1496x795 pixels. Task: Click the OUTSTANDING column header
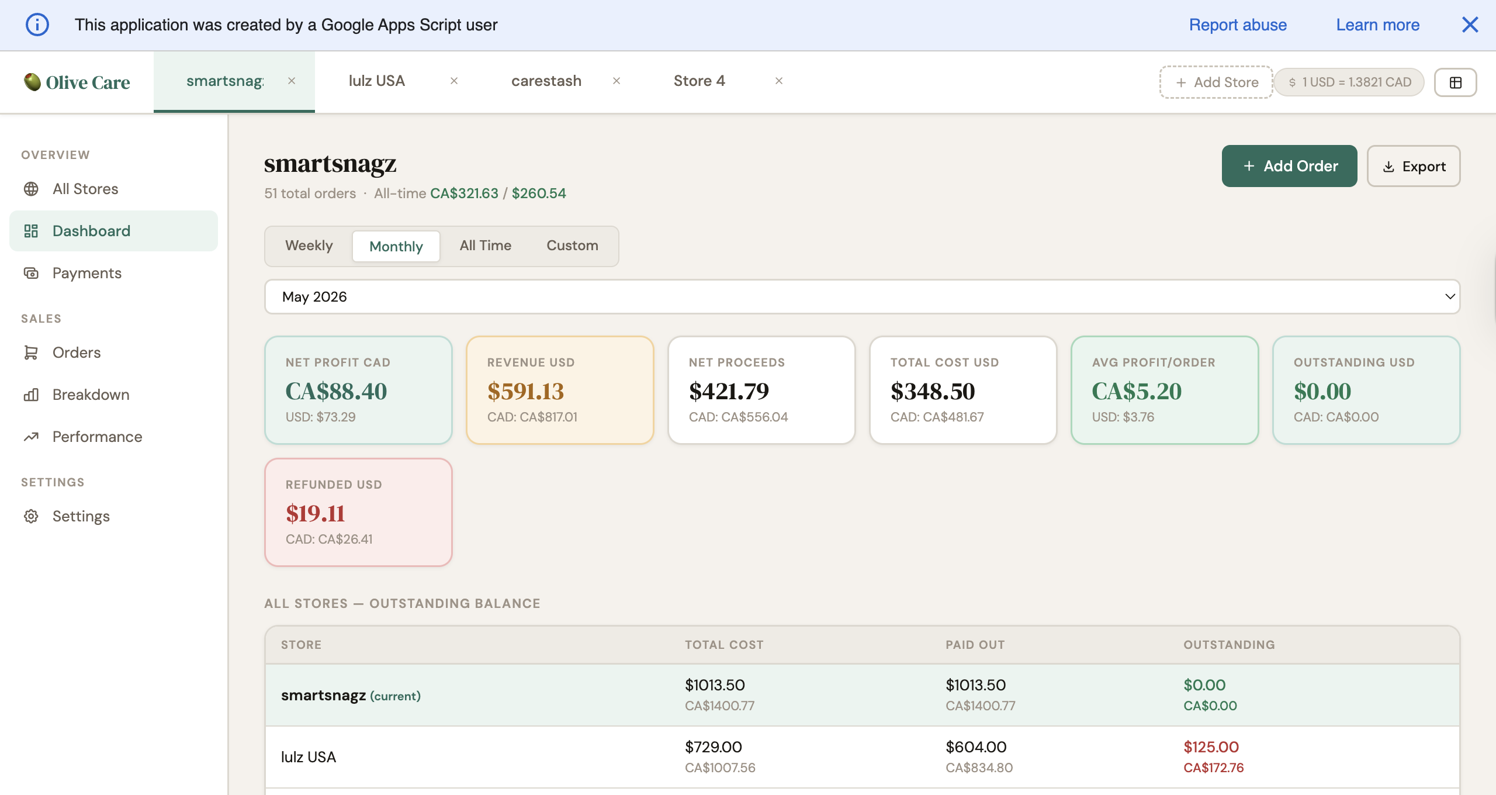tap(1229, 645)
